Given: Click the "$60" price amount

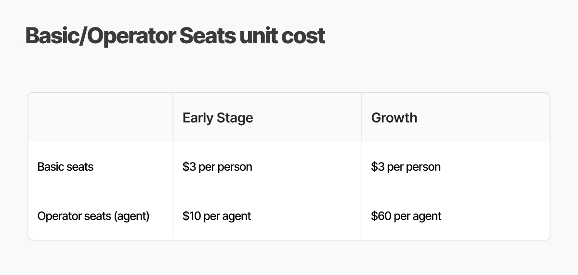Looking at the screenshot, I should click(x=381, y=216).
